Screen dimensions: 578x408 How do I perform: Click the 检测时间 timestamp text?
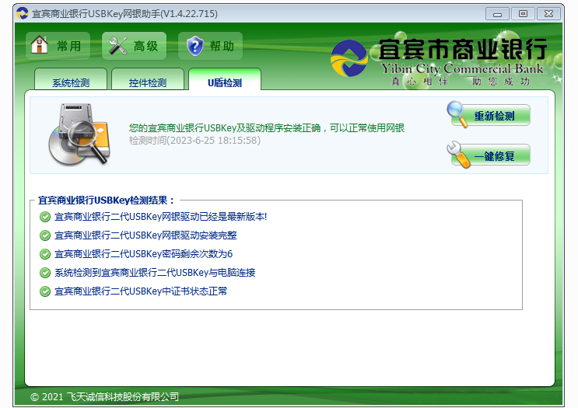click(194, 141)
